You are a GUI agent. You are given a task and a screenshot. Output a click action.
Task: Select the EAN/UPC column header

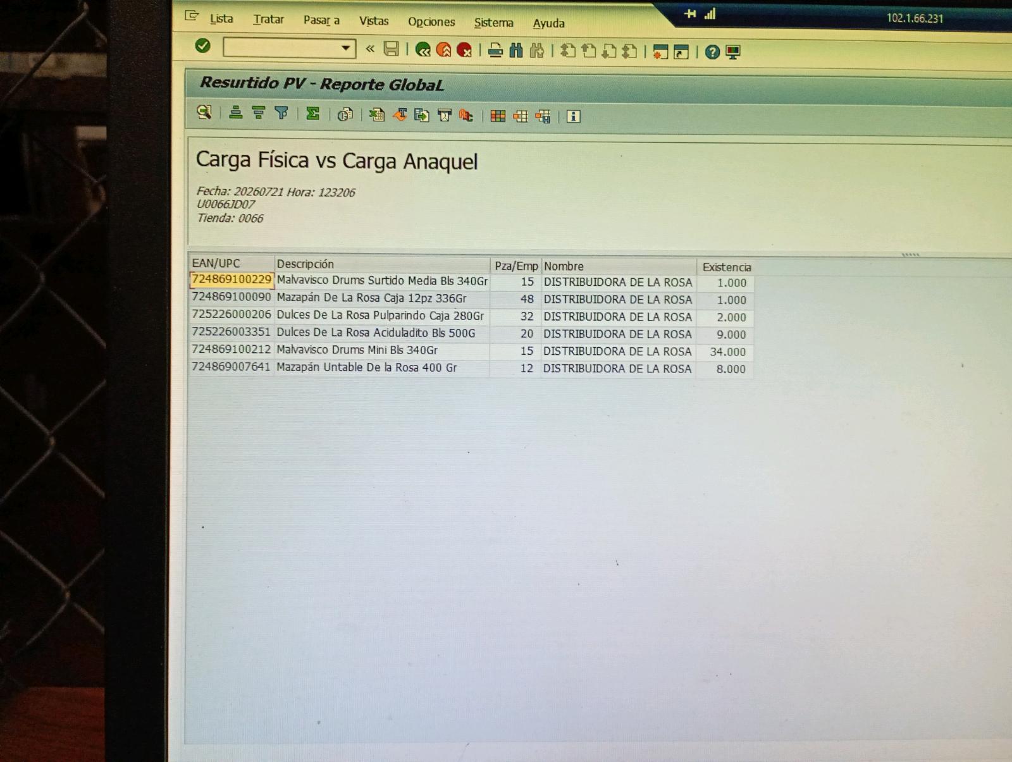coord(231,263)
